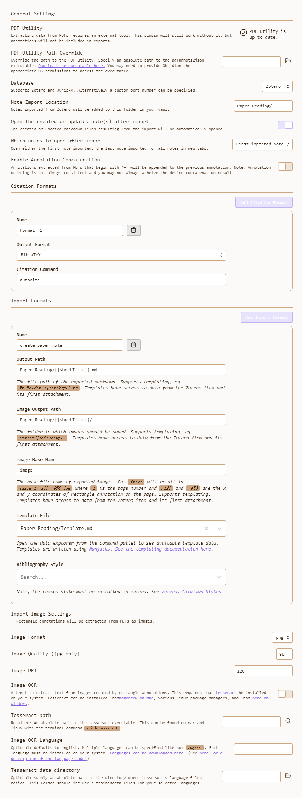Open folder browser for PDF Utility Path Override
Screen dimensions: 302x798
[x=288, y=61]
